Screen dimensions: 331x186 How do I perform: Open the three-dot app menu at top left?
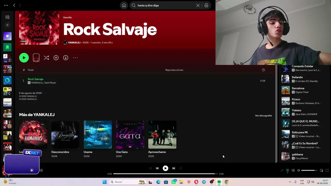coord(6,5)
